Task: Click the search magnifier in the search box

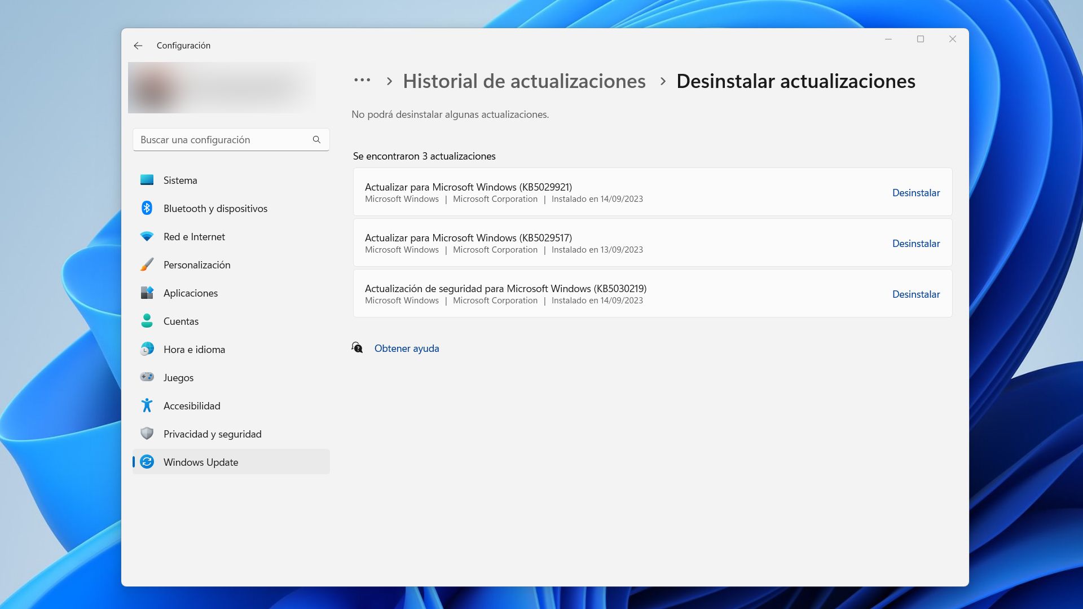Action: point(316,139)
